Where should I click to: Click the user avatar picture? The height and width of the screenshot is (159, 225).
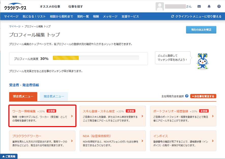pyautogui.click(x=159, y=6)
